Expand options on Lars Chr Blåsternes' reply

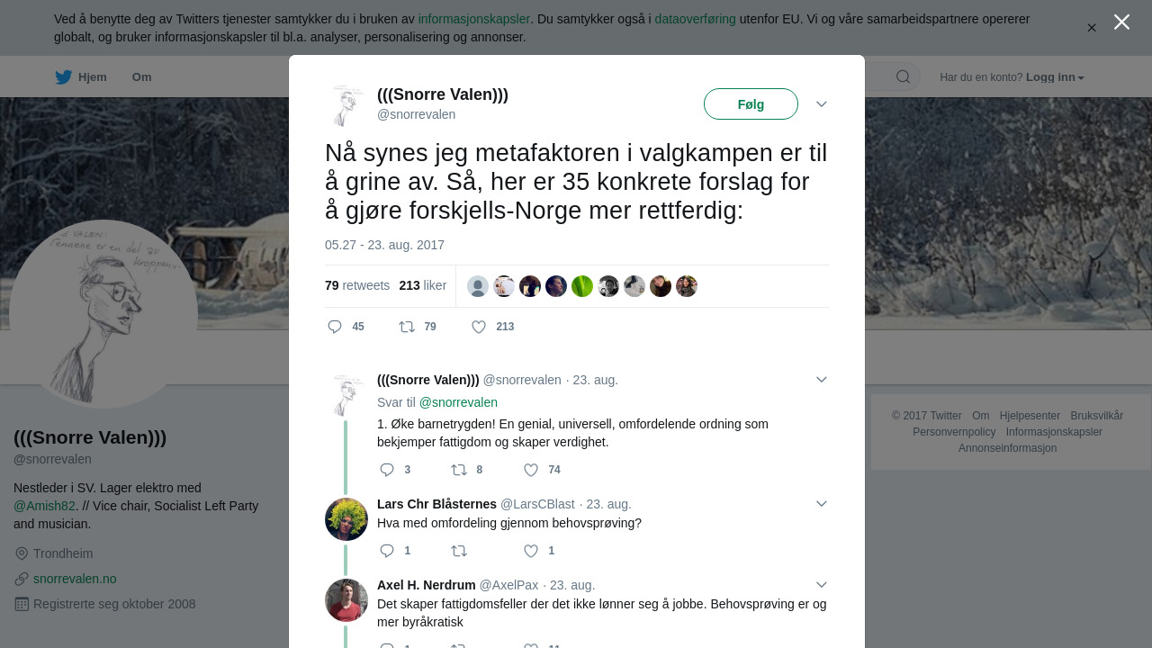pyautogui.click(x=822, y=504)
